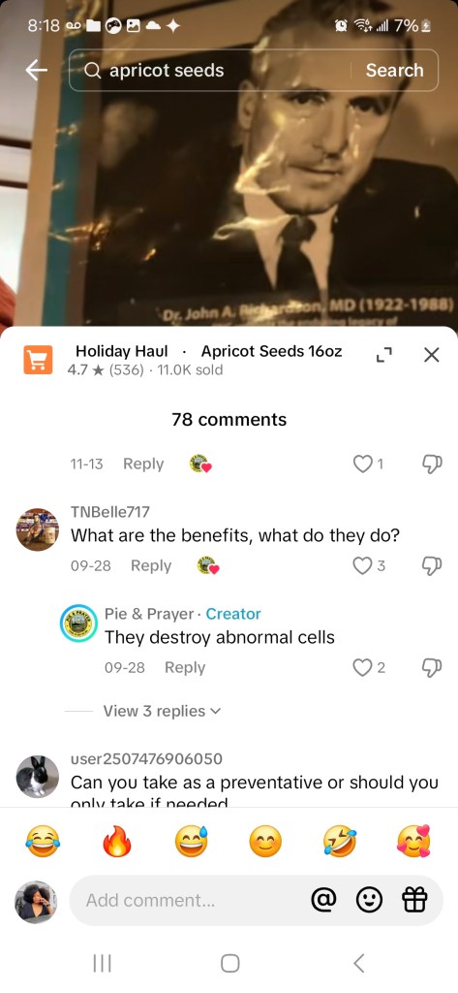Viewport: 458px width, 993px height.
Task: Close the comments panel
Action: pos(431,355)
